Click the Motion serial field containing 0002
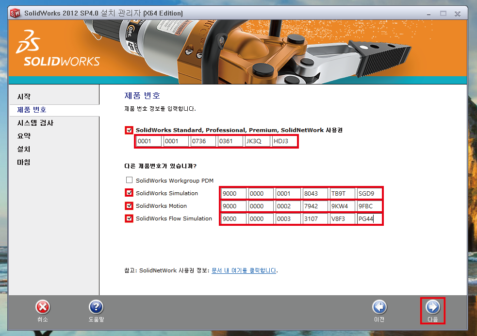477x336 pixels. point(288,206)
